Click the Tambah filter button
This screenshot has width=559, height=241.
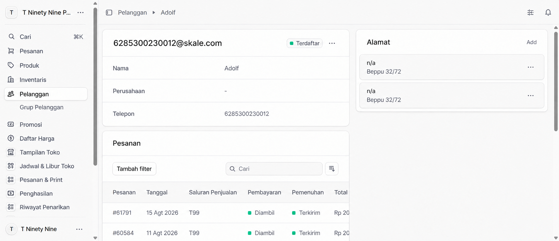134,169
